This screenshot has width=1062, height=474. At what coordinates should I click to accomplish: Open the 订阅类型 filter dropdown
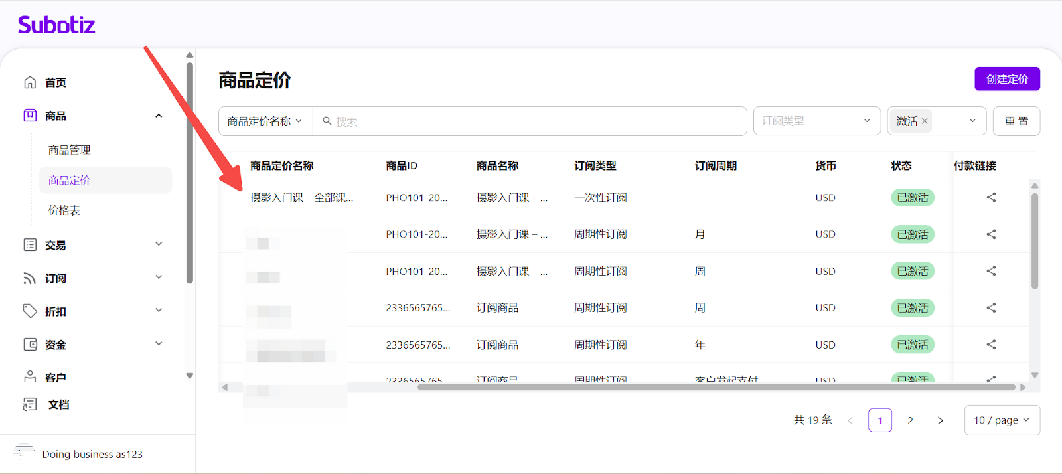816,121
